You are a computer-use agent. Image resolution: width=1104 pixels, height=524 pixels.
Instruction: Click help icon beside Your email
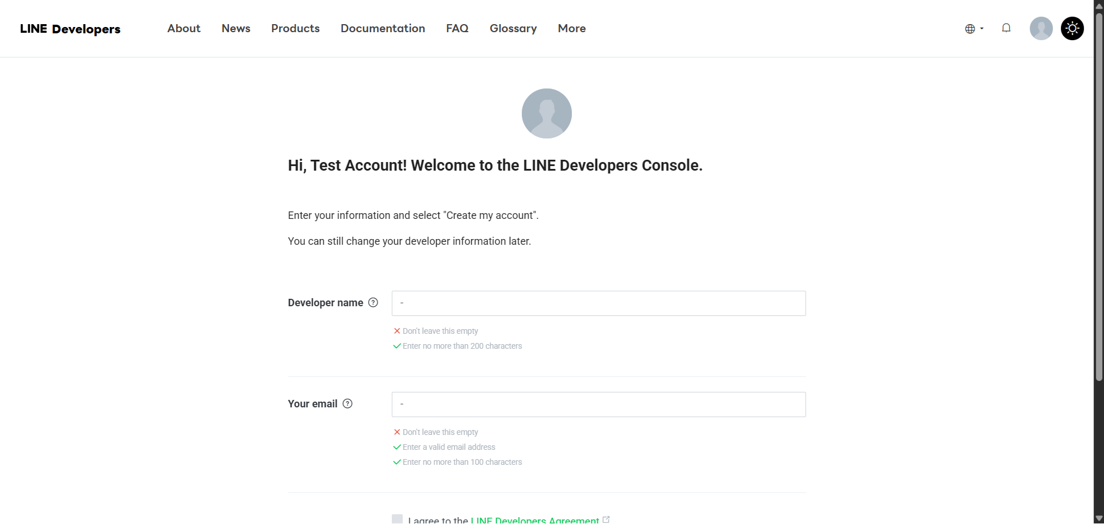click(x=347, y=404)
